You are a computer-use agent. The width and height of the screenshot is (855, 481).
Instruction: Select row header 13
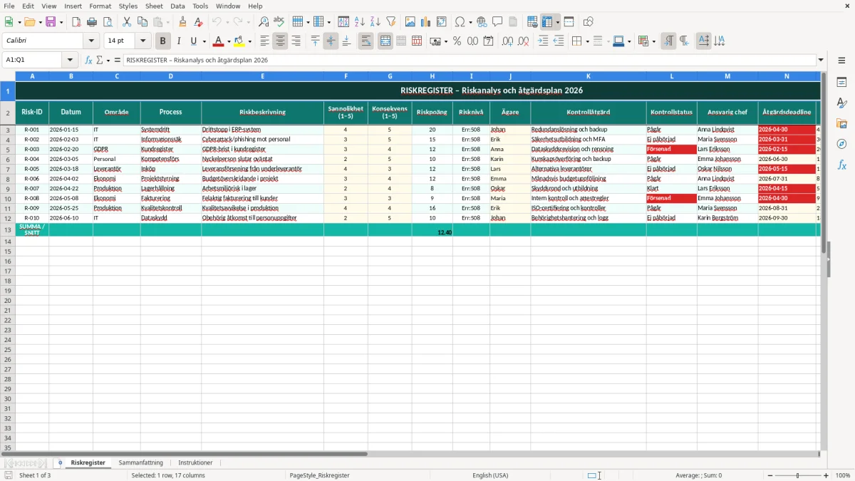(8, 229)
